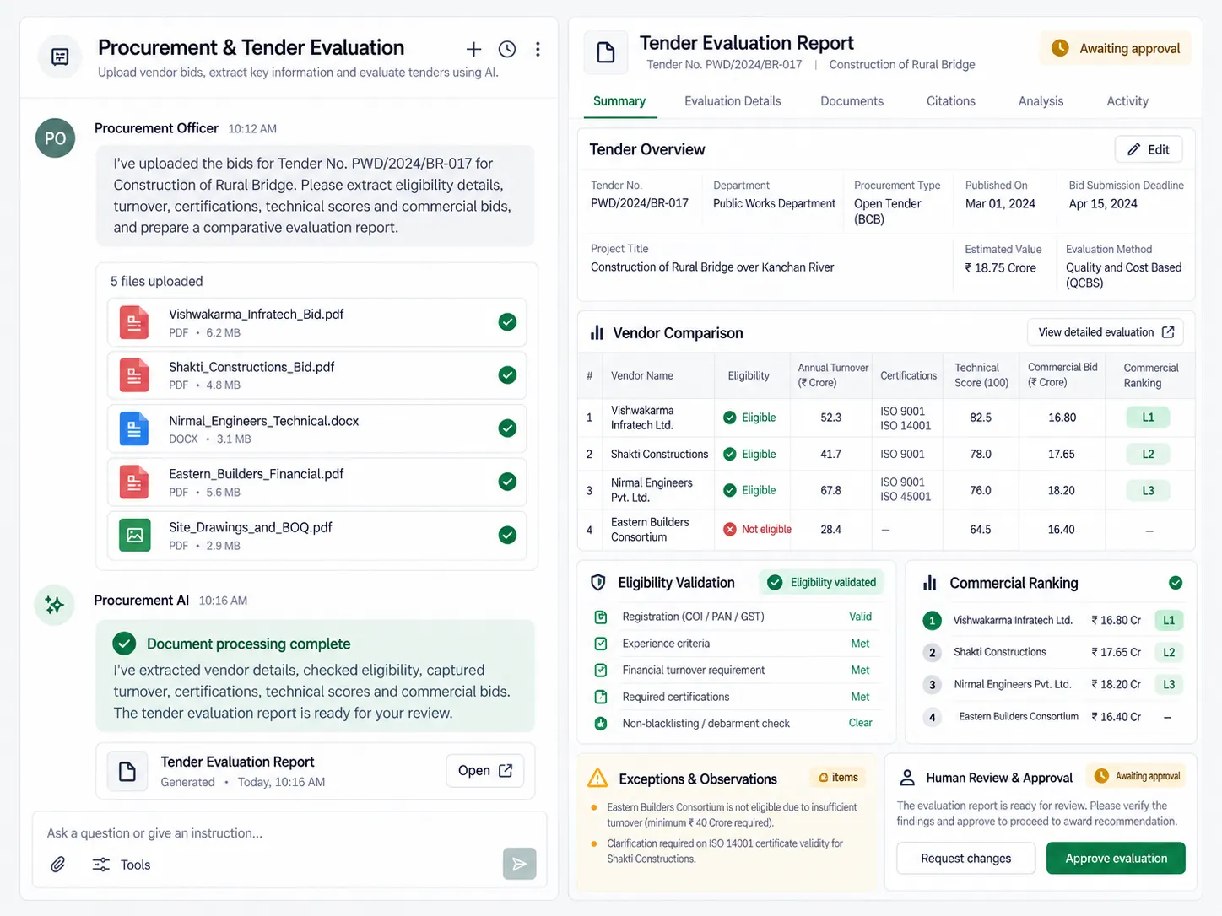Click the Exceptions items count badge
This screenshot has height=916, width=1222.
[x=837, y=778]
